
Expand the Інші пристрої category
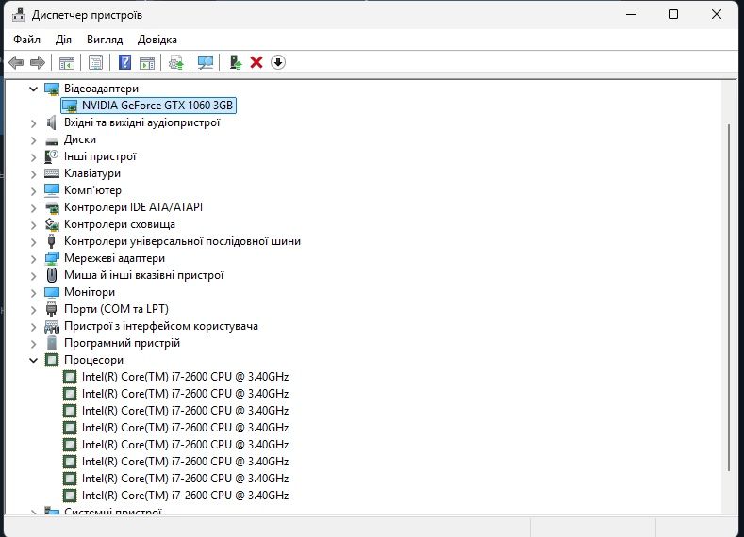(x=33, y=157)
